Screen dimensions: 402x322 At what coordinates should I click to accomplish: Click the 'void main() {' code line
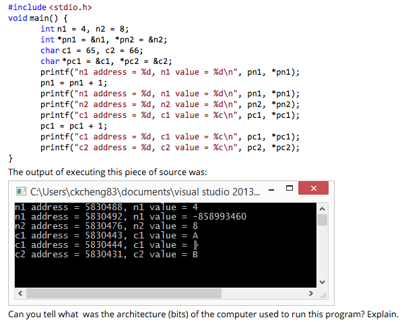(x=38, y=18)
